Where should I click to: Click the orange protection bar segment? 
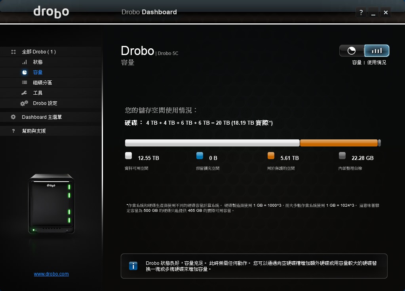coord(339,143)
